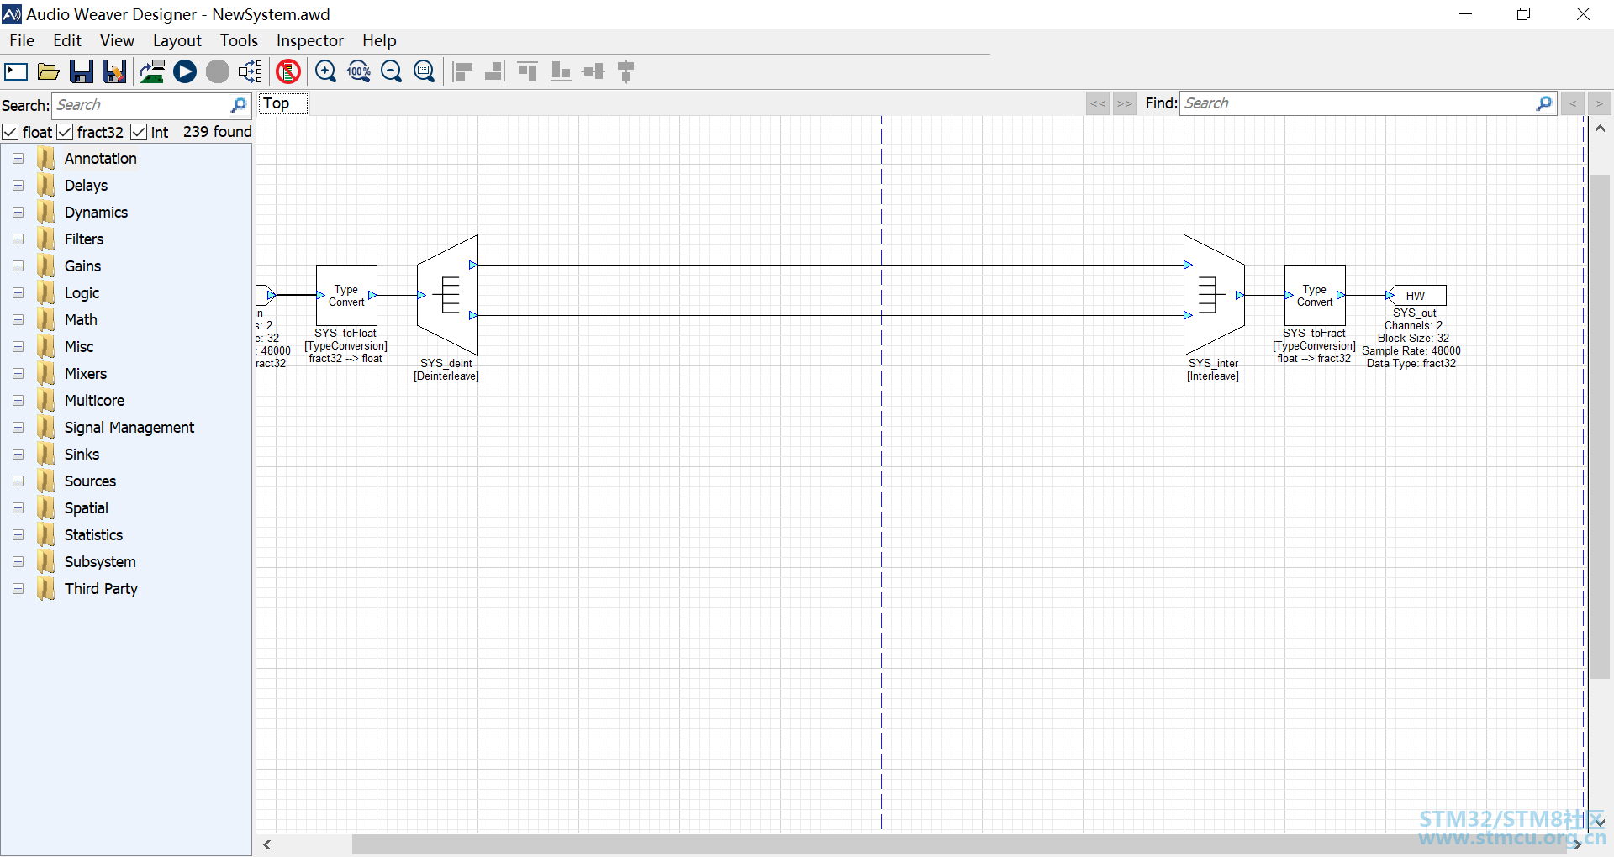1614x857 pixels.
Task: Click the magnifier in the Find box
Action: click(1544, 103)
